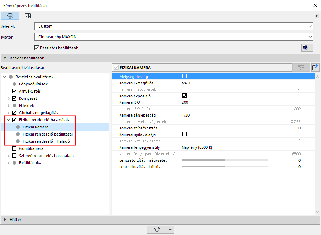This screenshot has width=321, height=235.
Task: Switch to the size/dimensions tab icon
Action: (x=28, y=16)
